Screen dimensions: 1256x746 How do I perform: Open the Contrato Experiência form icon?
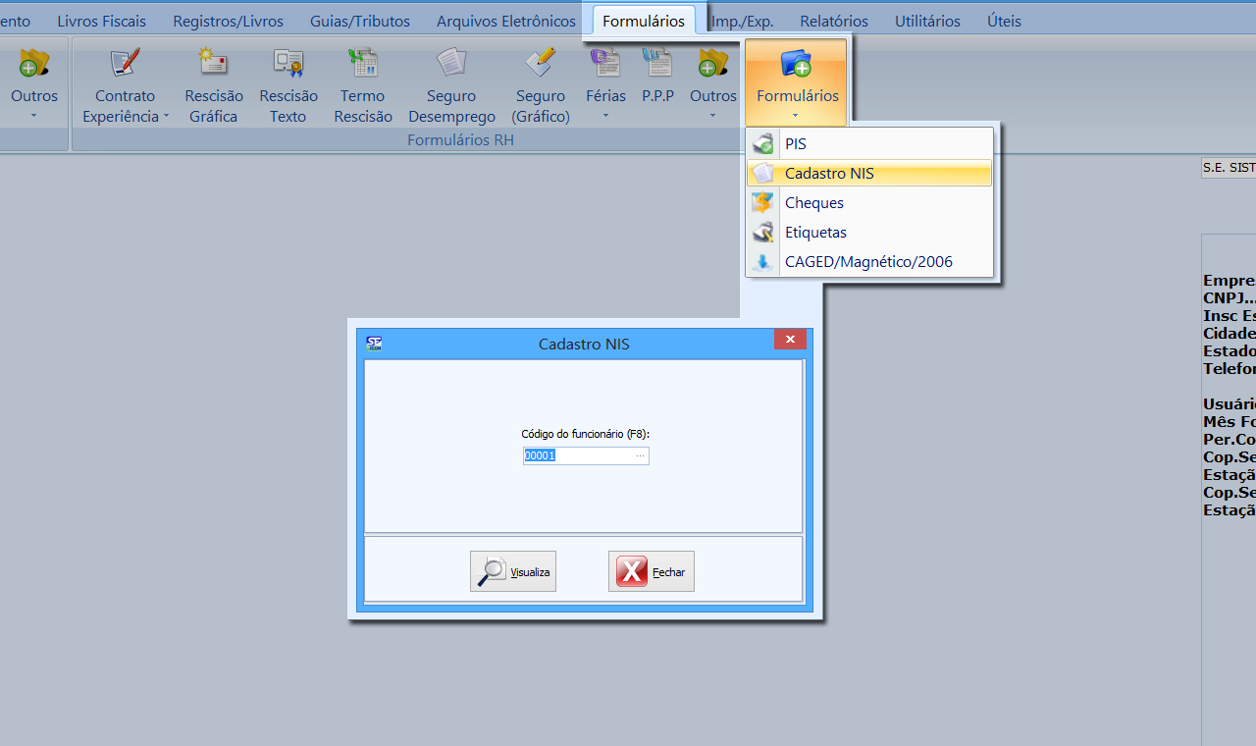pos(125,65)
